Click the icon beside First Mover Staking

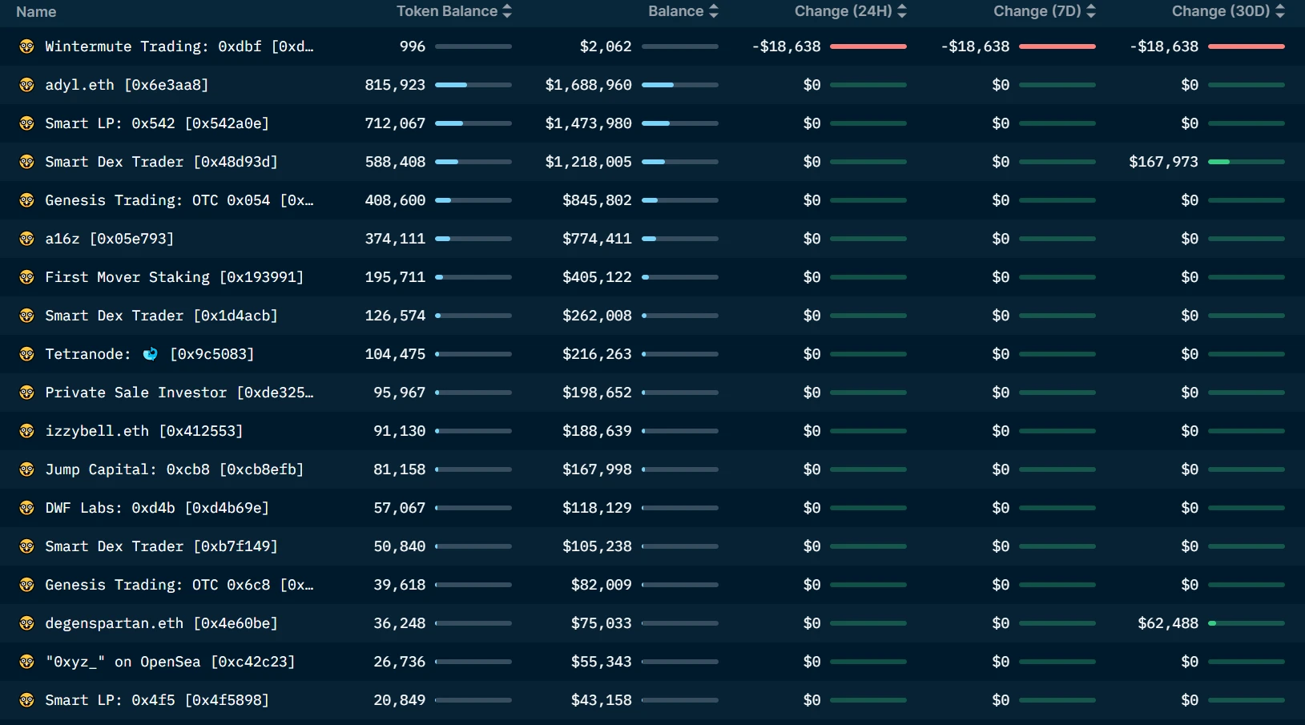26,277
